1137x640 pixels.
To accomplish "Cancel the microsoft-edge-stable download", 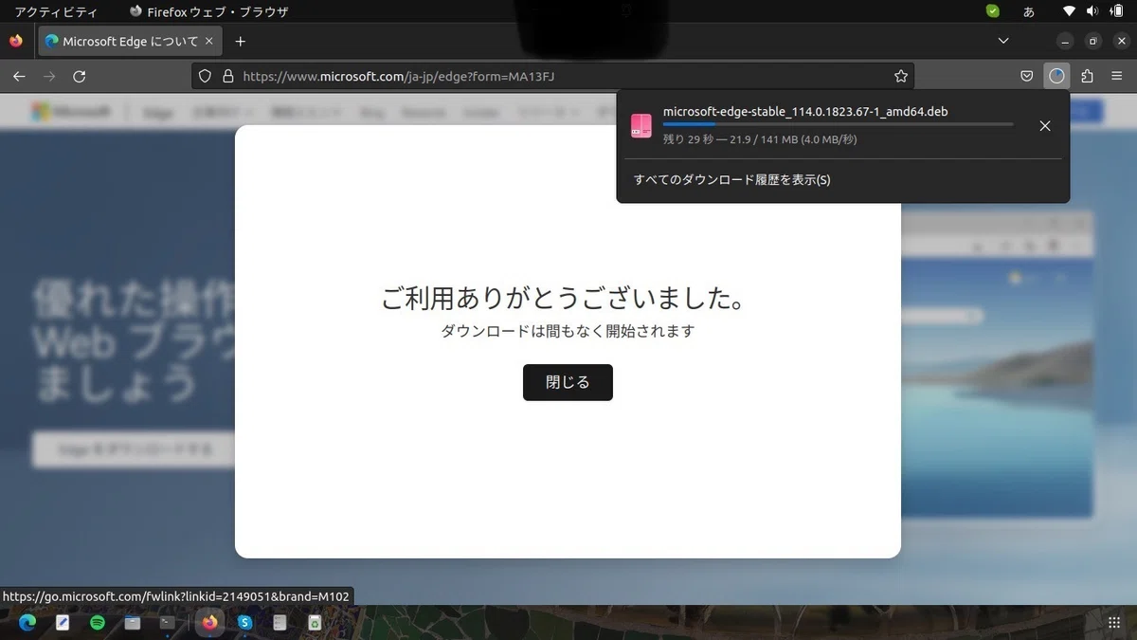I will coord(1045,126).
